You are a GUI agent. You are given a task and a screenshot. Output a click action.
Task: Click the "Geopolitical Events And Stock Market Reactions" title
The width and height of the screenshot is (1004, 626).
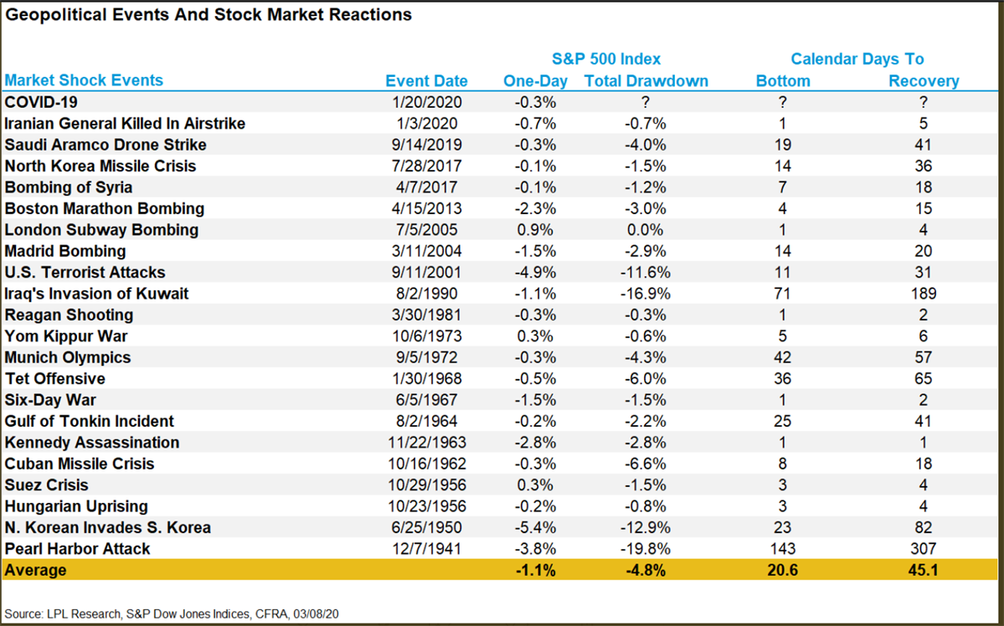[x=209, y=15]
